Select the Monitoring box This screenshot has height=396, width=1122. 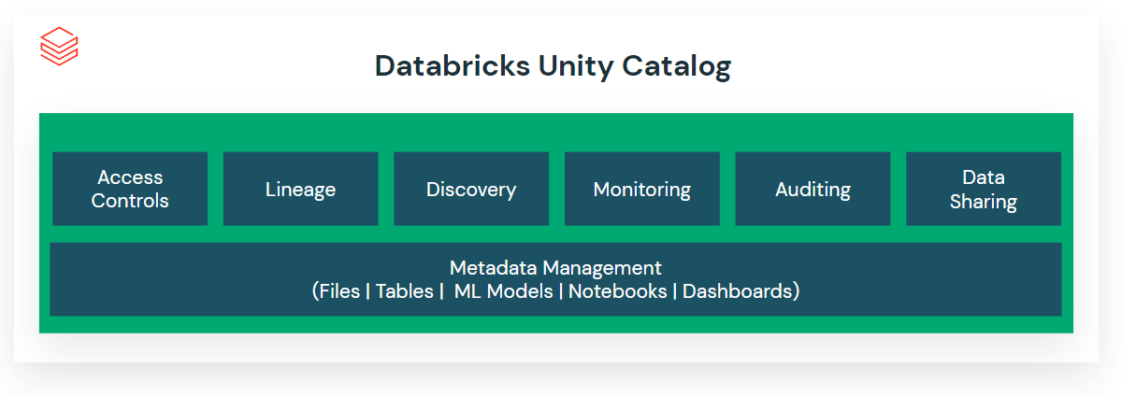click(642, 190)
